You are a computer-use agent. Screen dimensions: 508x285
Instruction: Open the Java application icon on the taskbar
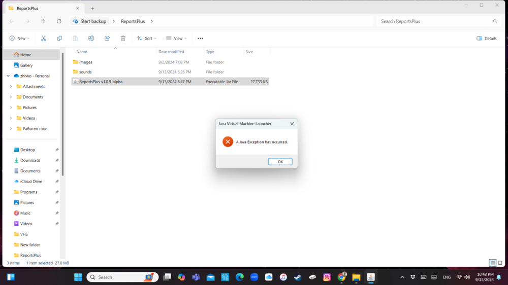[371, 277]
